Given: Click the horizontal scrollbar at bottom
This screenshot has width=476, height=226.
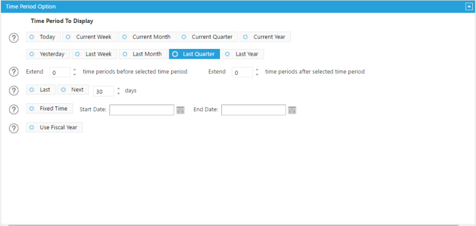Looking at the screenshot, I should point(233,225).
